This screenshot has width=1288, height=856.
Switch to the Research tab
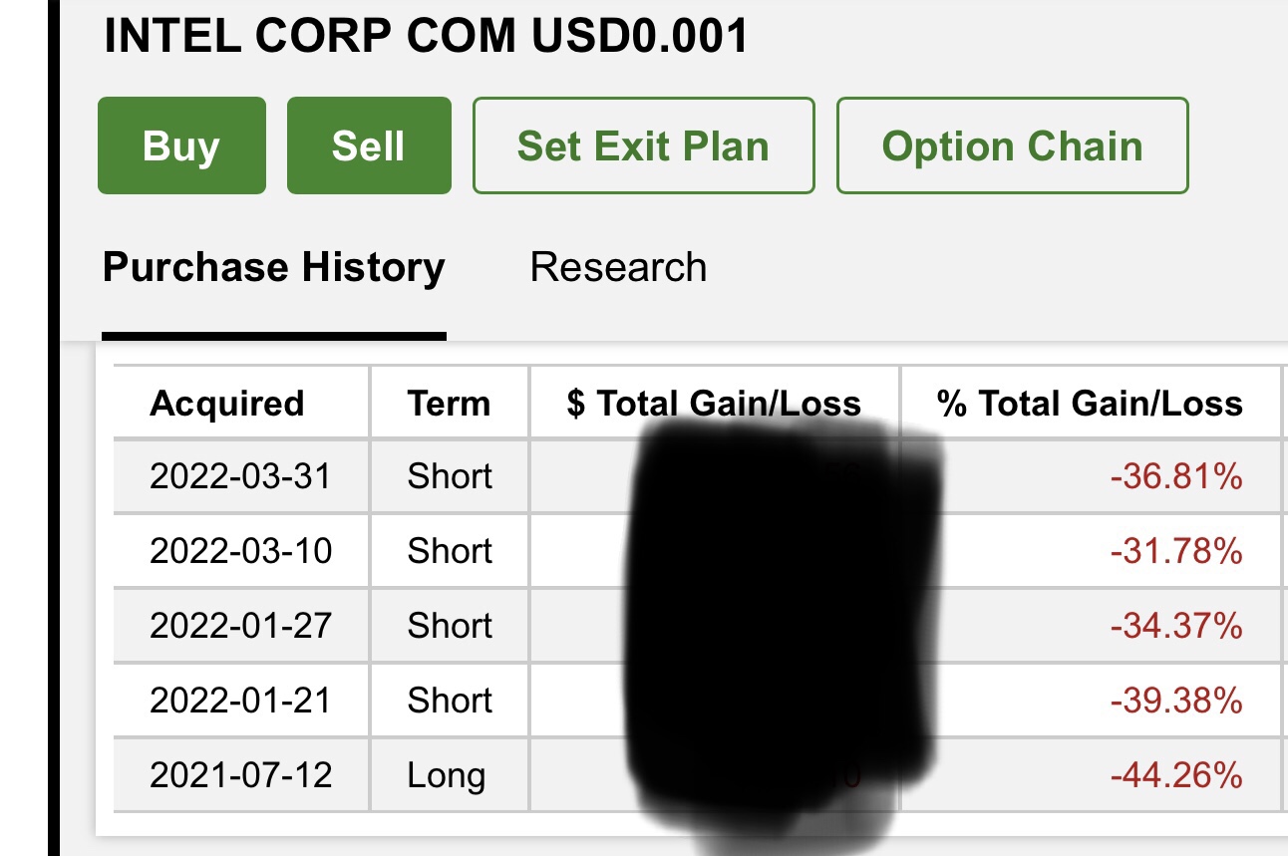pos(618,267)
